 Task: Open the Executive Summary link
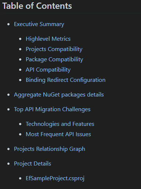[39, 24]
